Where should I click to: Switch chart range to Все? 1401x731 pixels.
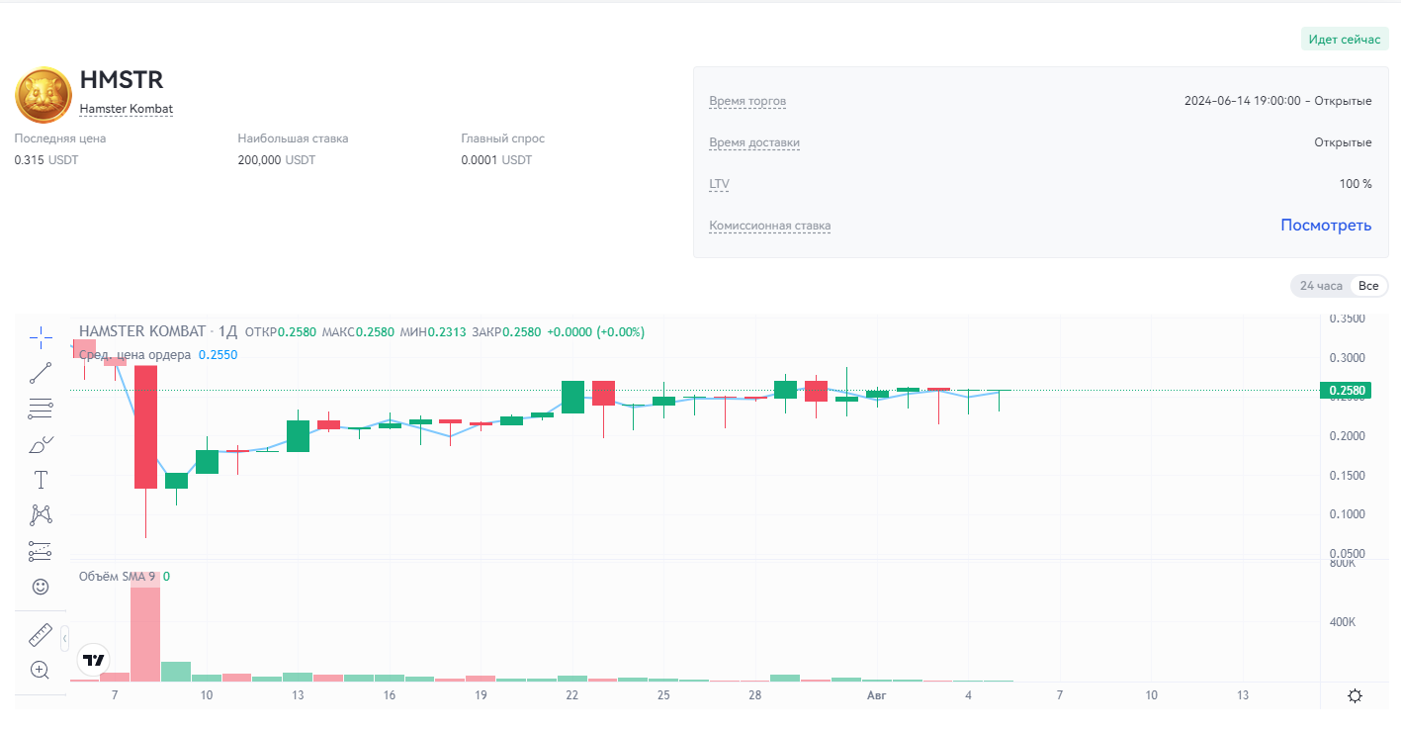coord(1368,286)
